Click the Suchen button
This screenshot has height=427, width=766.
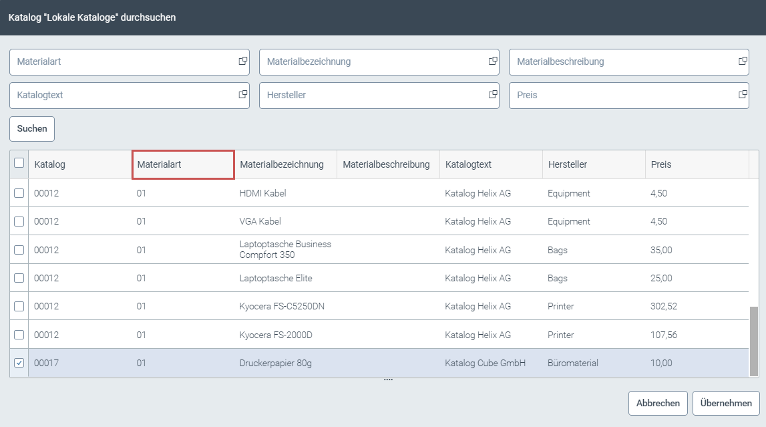tap(31, 128)
